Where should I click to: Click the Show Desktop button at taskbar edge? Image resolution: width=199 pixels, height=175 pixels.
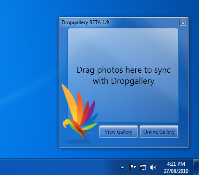click(x=196, y=167)
